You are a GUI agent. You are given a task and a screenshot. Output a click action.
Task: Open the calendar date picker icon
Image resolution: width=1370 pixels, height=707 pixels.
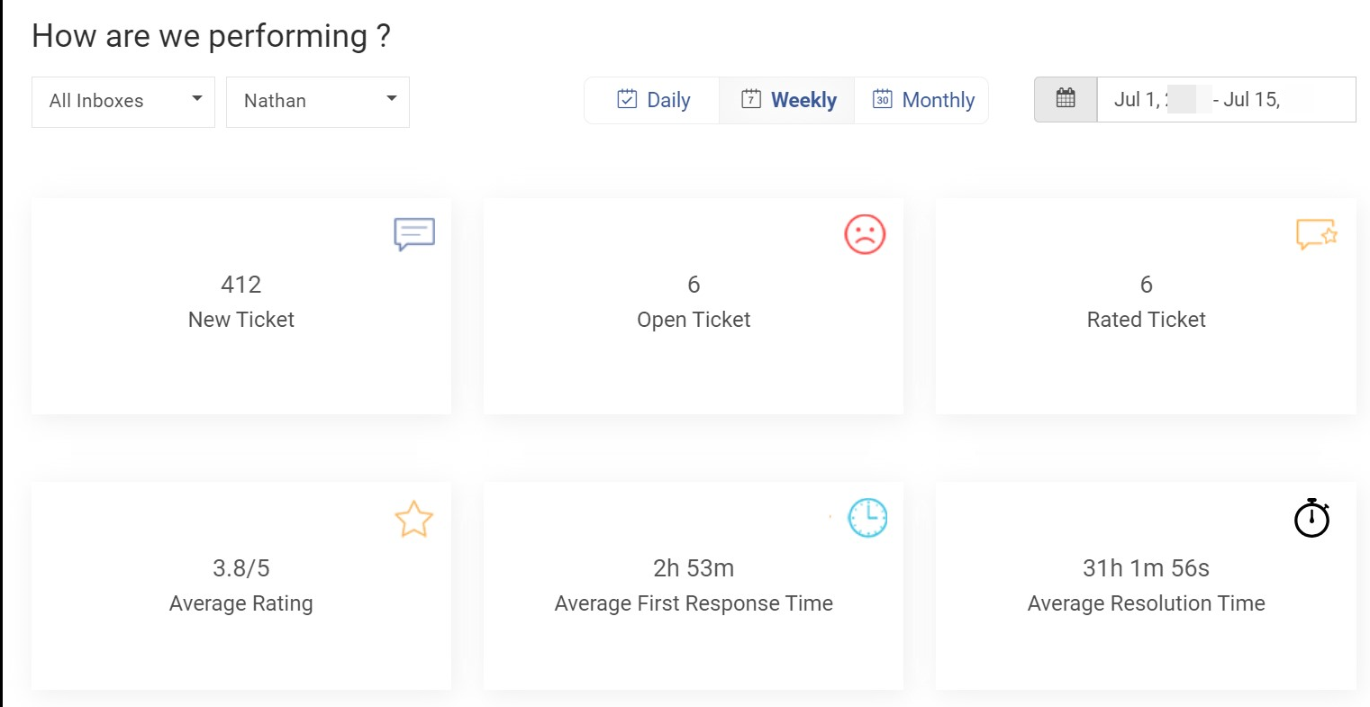point(1066,99)
